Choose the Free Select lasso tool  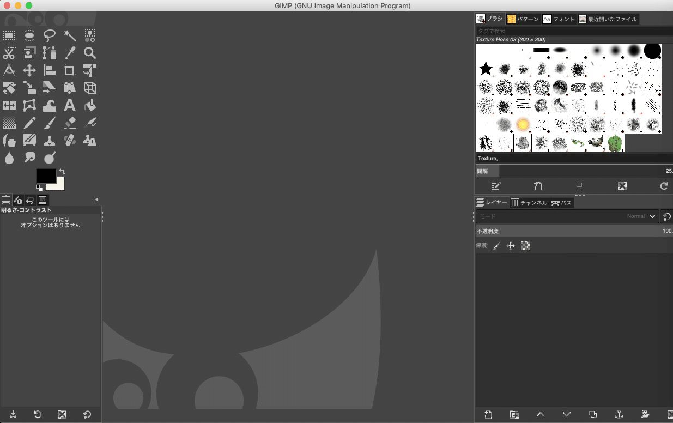point(50,36)
